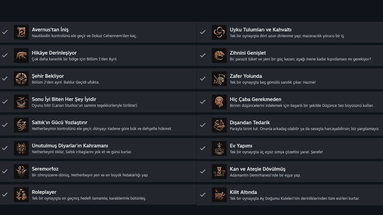This screenshot has height=215, width=383.
Task: Click the bear icon for Hikâye Derinleşiyor
Action: tap(21, 55)
